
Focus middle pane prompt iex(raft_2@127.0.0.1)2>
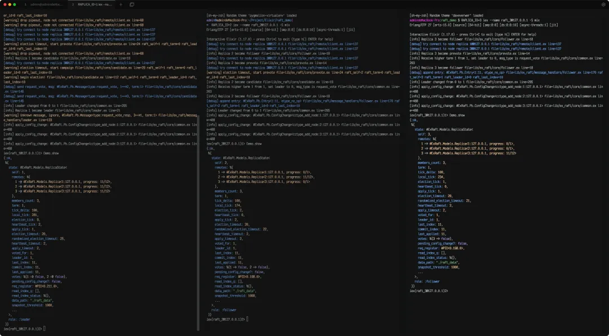(x=226, y=319)
